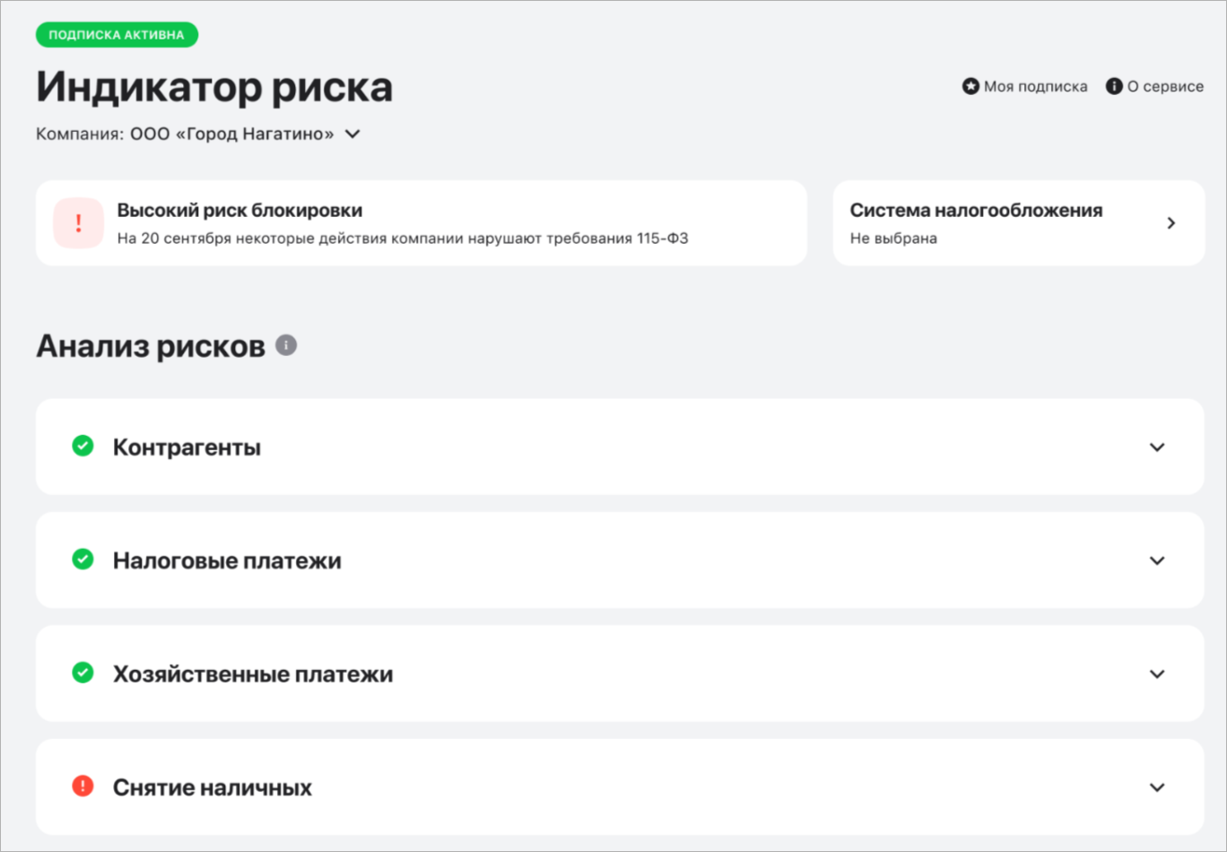The height and width of the screenshot is (852, 1227).
Task: Click the green checkmark beside Хозяйственные платежи
Action: (x=83, y=673)
